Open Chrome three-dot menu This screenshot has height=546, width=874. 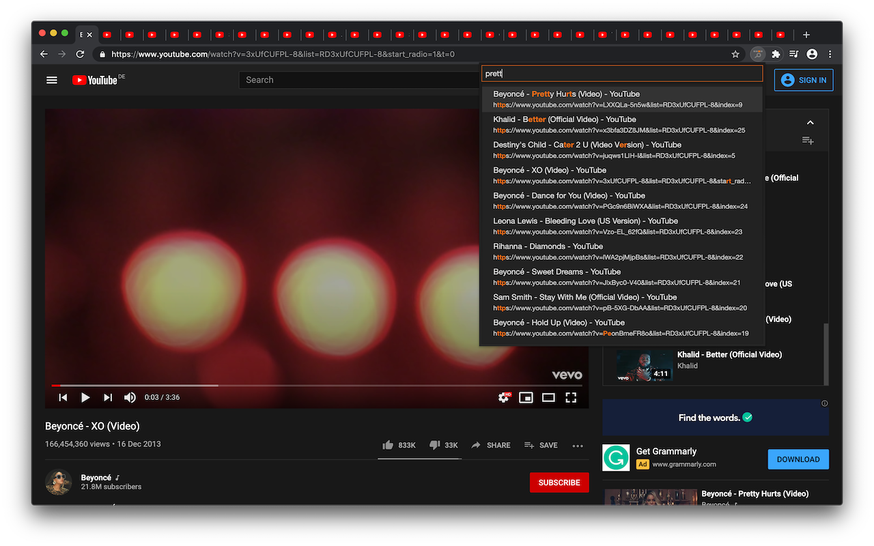coord(830,54)
